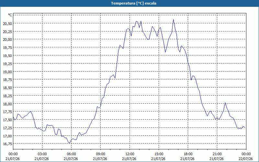Click the 21/07/26 date under 03:00
The image size is (259, 162).
click(x=42, y=159)
